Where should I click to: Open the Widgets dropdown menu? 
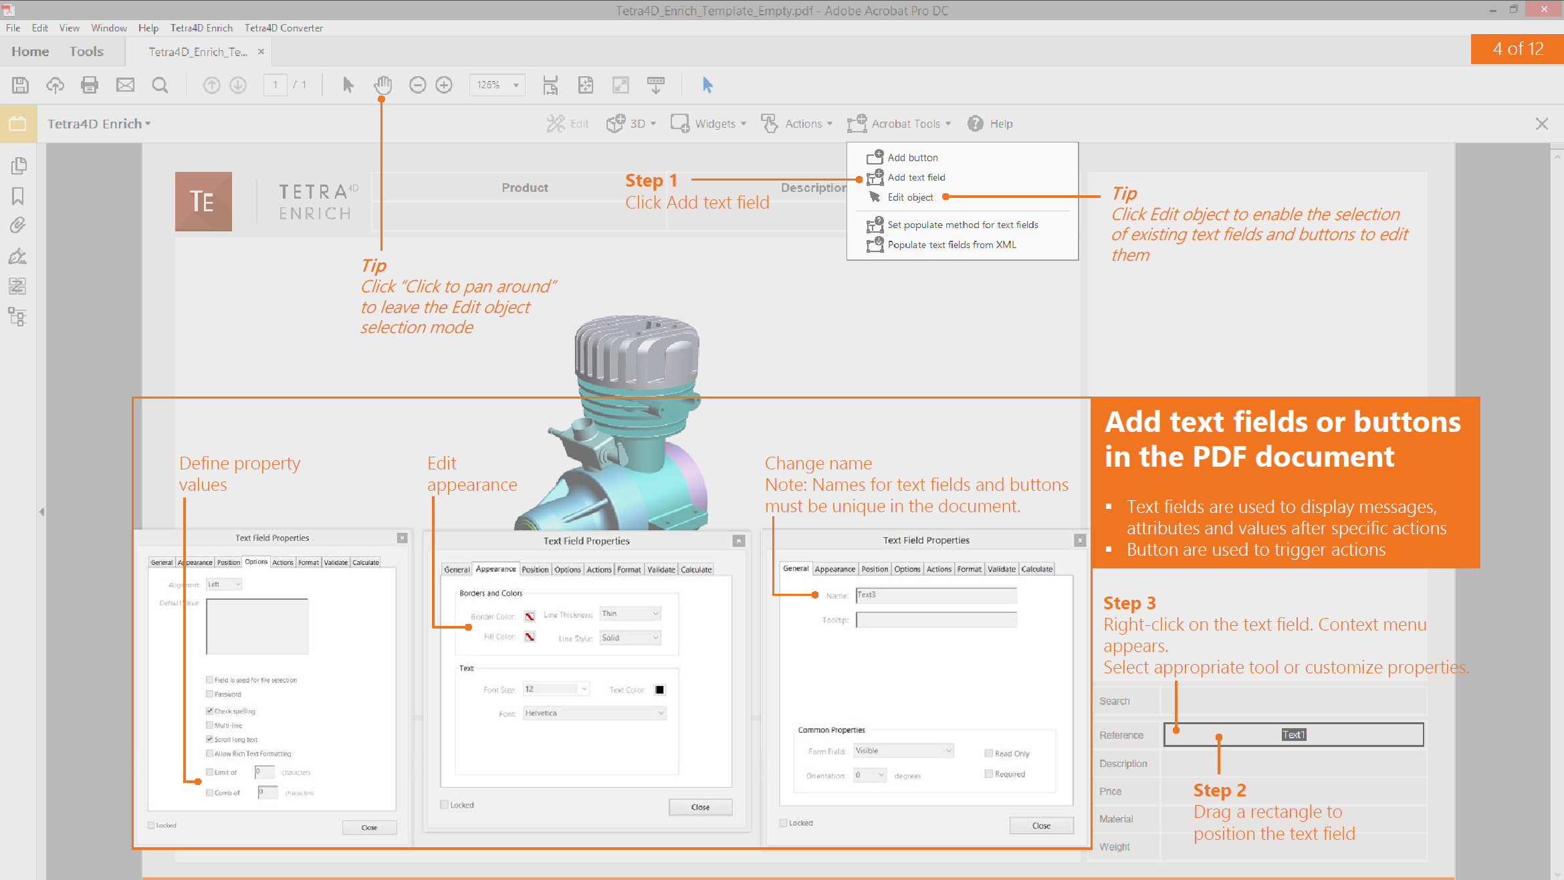point(708,124)
